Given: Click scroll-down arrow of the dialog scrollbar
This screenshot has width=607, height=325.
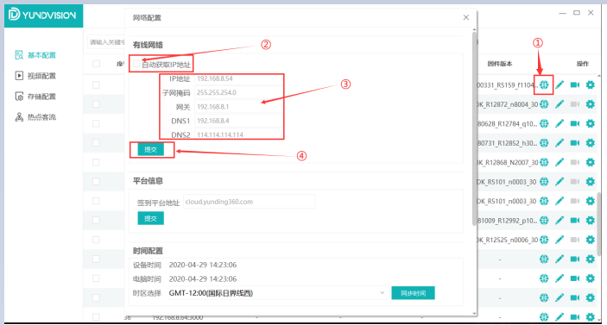Looking at the screenshot, I should point(474,314).
